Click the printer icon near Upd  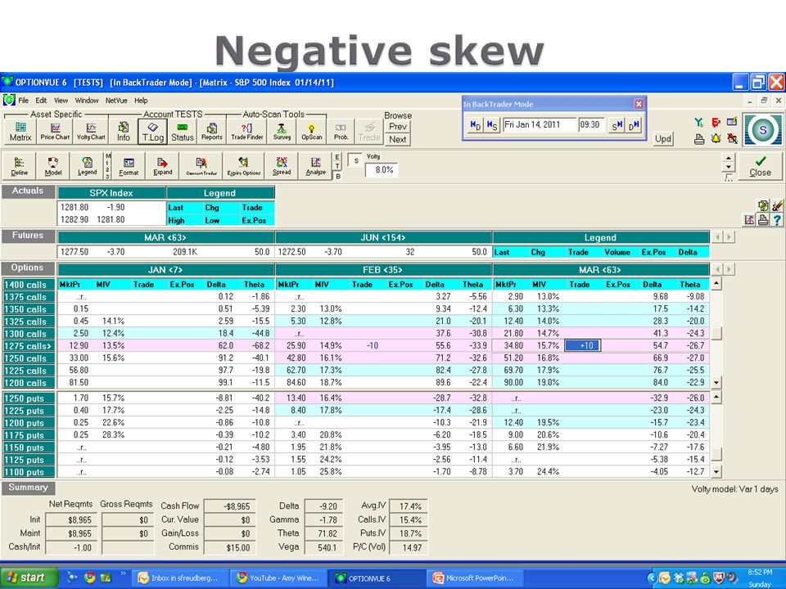(x=699, y=139)
